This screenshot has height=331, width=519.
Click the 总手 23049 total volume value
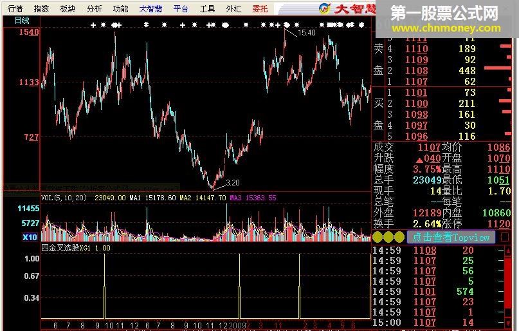[x=427, y=180]
